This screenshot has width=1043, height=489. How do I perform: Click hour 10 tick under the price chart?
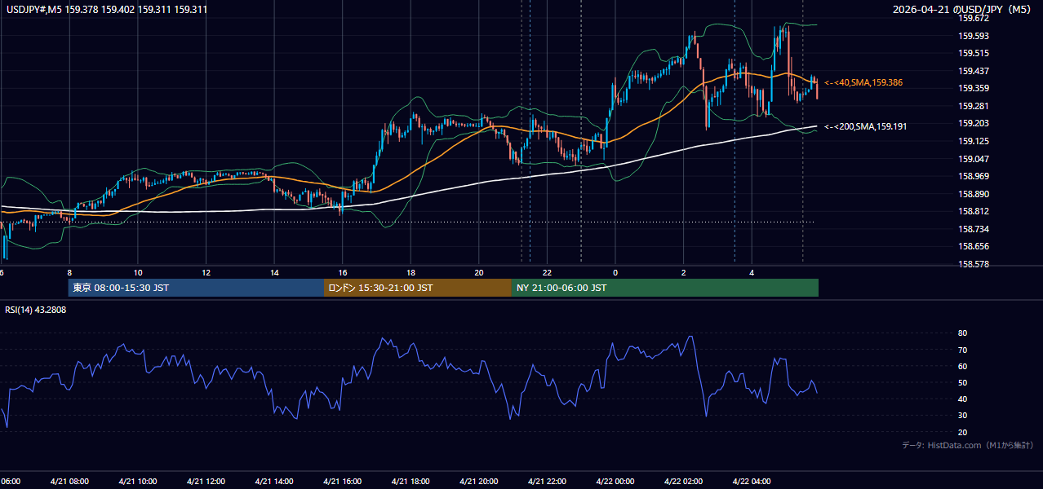[x=138, y=273]
